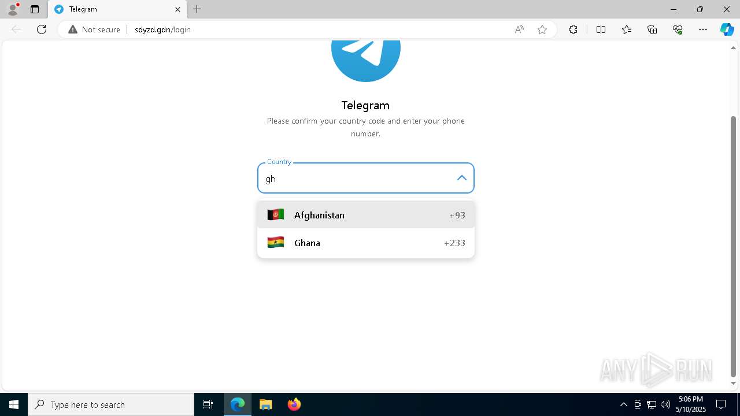Click the Afghanistan flag icon
740x416 pixels.
click(x=276, y=215)
